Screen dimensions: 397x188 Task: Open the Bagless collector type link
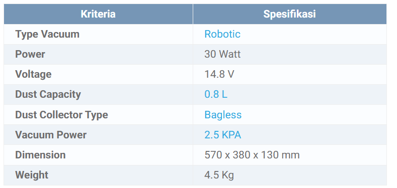pyautogui.click(x=223, y=115)
